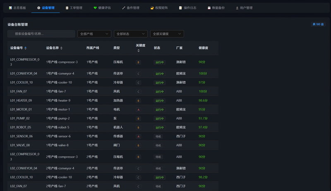Click the green heart icon
This screenshot has width=331, height=191.
pyautogui.click(x=95, y=8)
